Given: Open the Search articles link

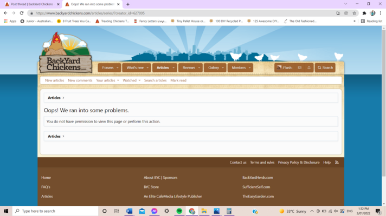Looking at the screenshot, I should pyautogui.click(x=155, y=80).
